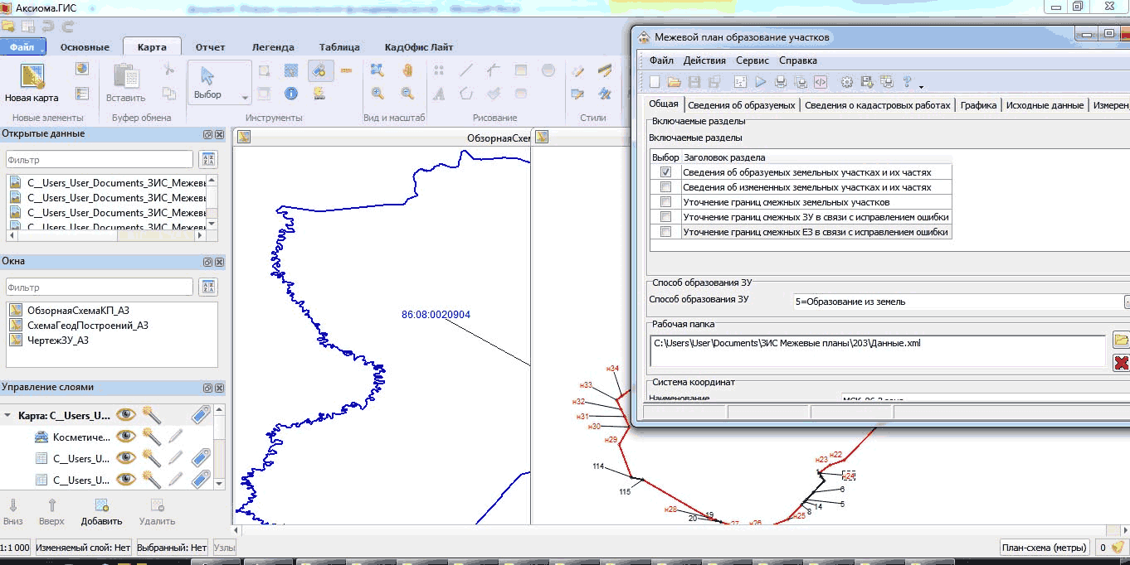Select the pan hand tool in Вид и масштаб

(x=407, y=70)
